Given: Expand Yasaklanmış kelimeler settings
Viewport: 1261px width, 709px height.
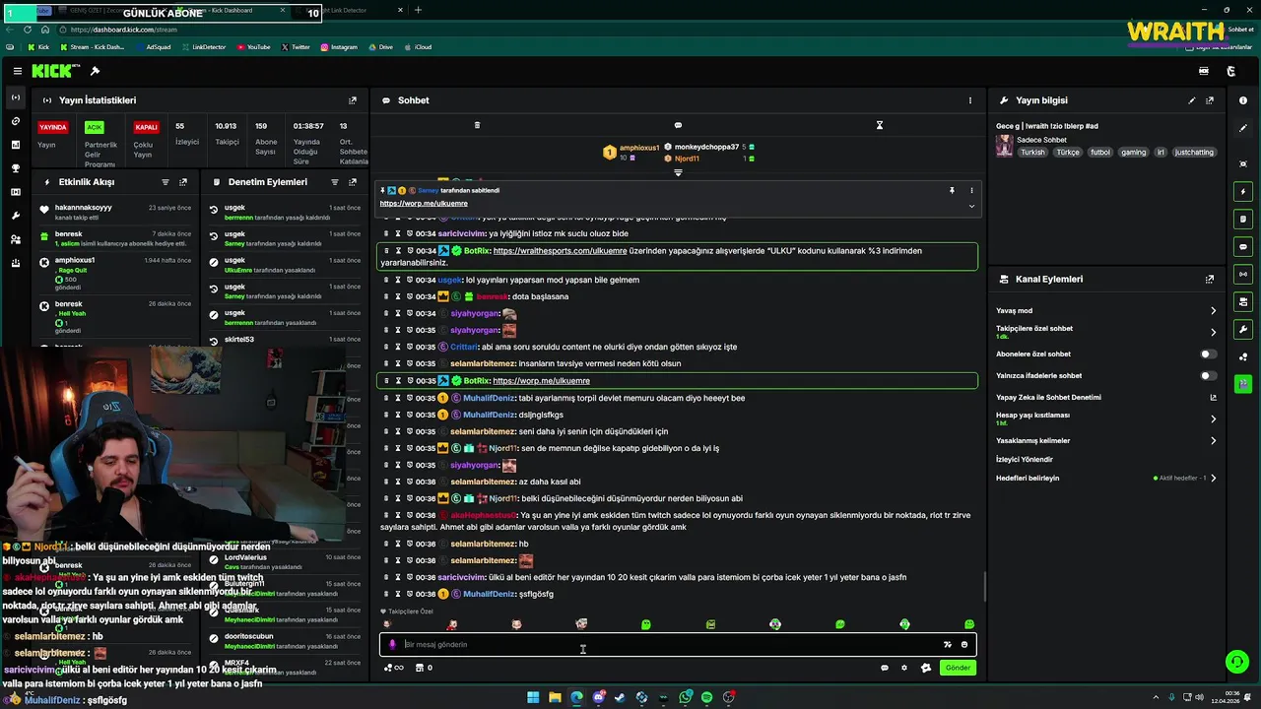Looking at the screenshot, I should (1213, 441).
